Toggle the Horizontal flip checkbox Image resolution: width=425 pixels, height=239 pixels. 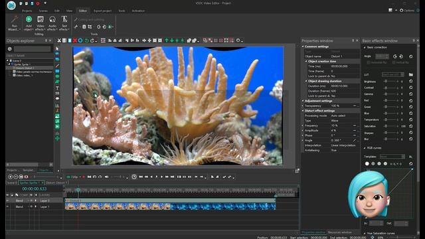pos(368,62)
